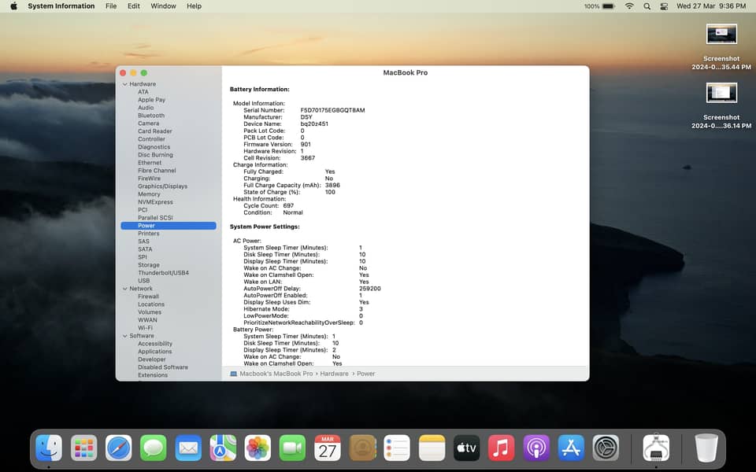The image size is (756, 472).
Task: Open Control Center in menu bar
Action: [665, 6]
